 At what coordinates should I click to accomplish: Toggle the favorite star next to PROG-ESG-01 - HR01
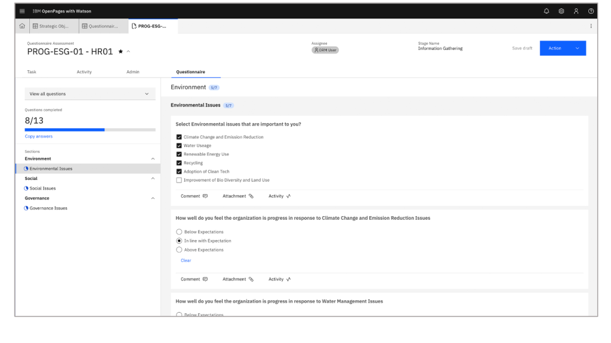click(x=121, y=52)
